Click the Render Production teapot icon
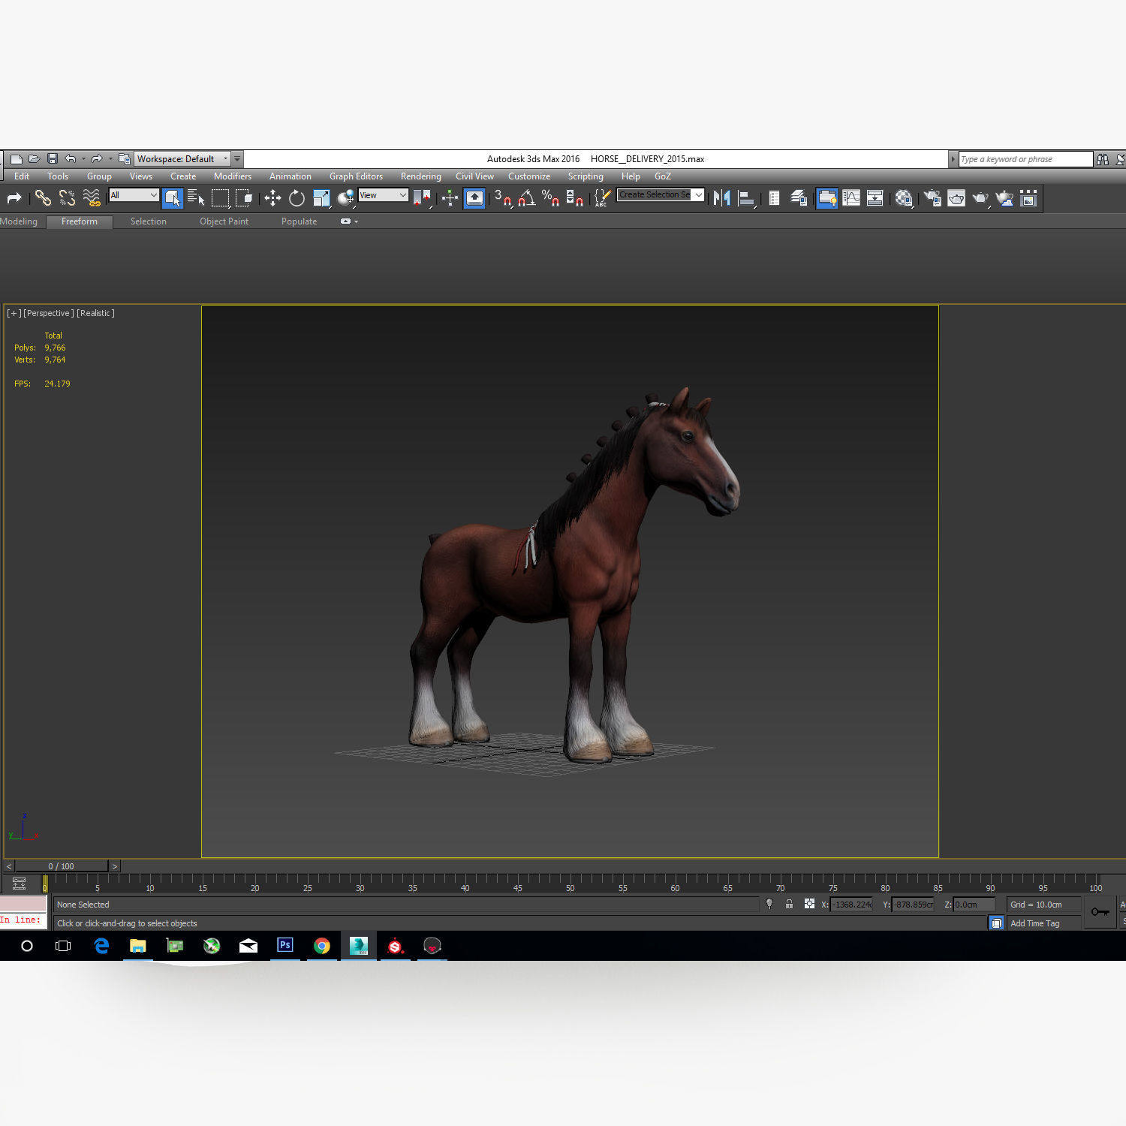 tap(980, 198)
